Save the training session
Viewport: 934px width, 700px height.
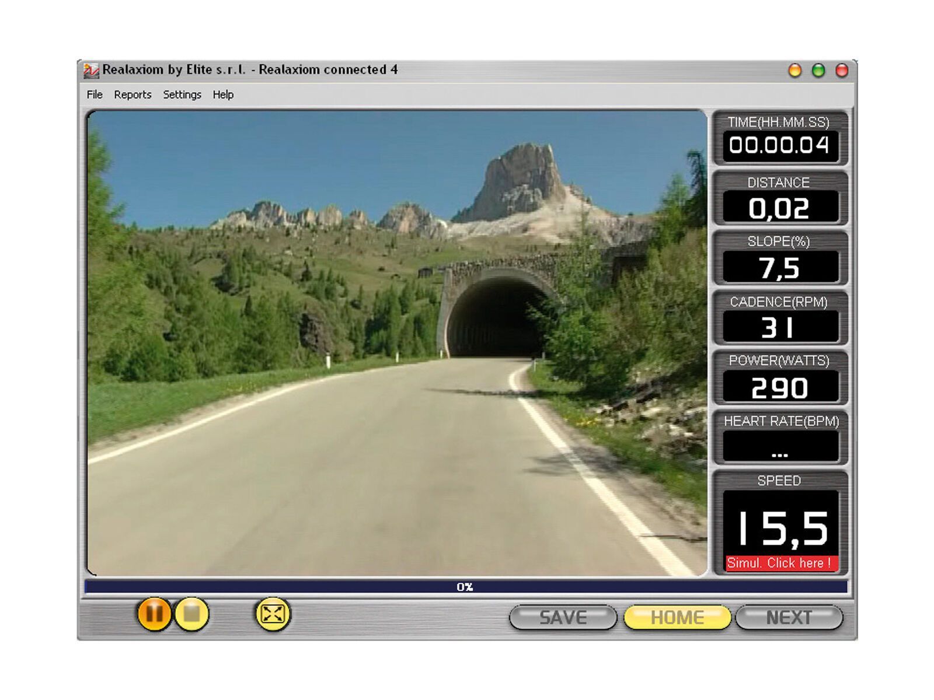562,617
